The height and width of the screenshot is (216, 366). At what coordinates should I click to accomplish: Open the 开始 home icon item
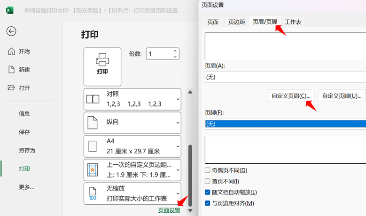pos(12,51)
